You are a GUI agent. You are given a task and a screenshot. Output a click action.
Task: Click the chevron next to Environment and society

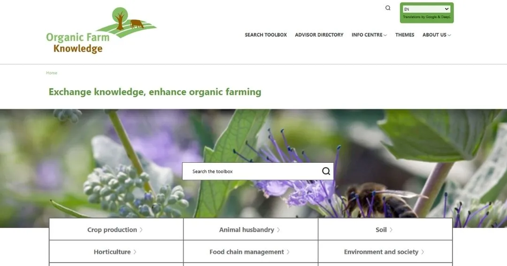pos(422,252)
